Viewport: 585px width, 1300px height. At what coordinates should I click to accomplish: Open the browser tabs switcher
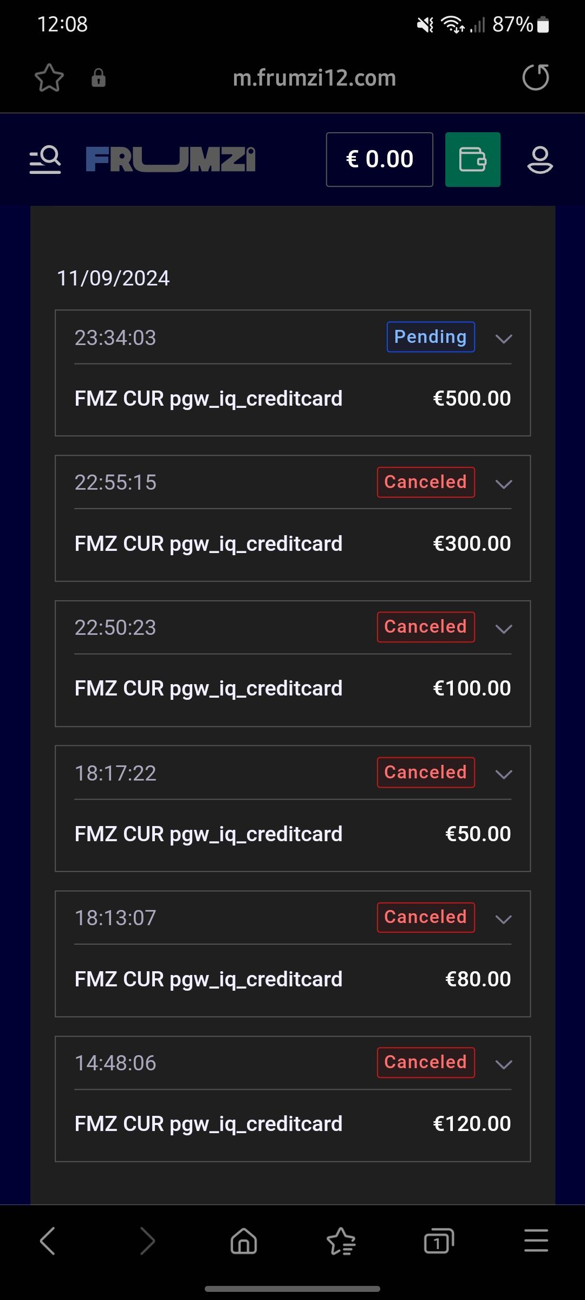438,1240
